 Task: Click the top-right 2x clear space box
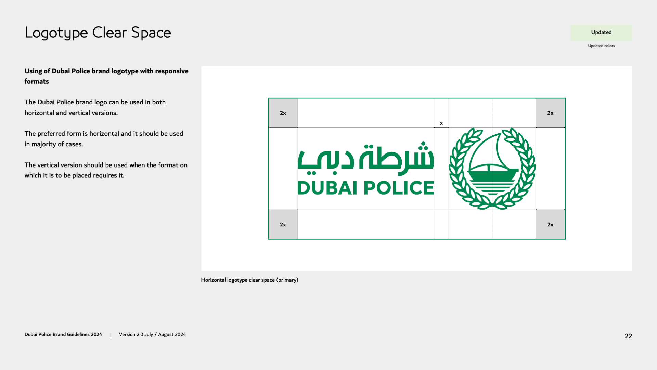point(550,113)
